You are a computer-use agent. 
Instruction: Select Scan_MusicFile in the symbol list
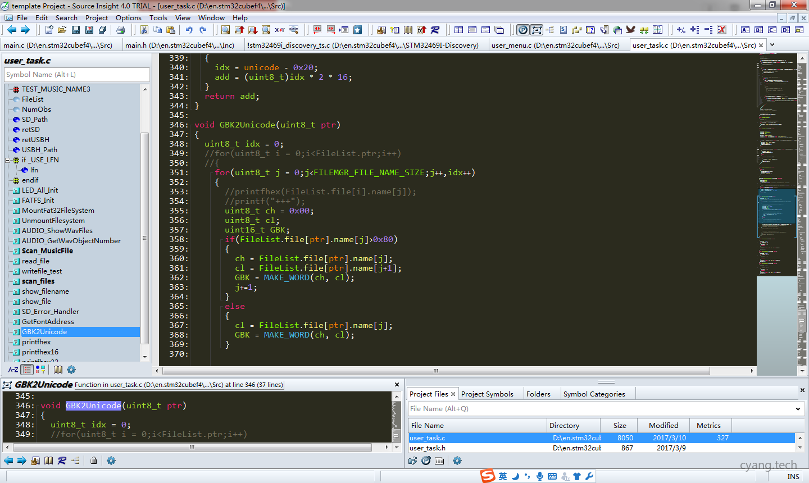[x=47, y=251]
